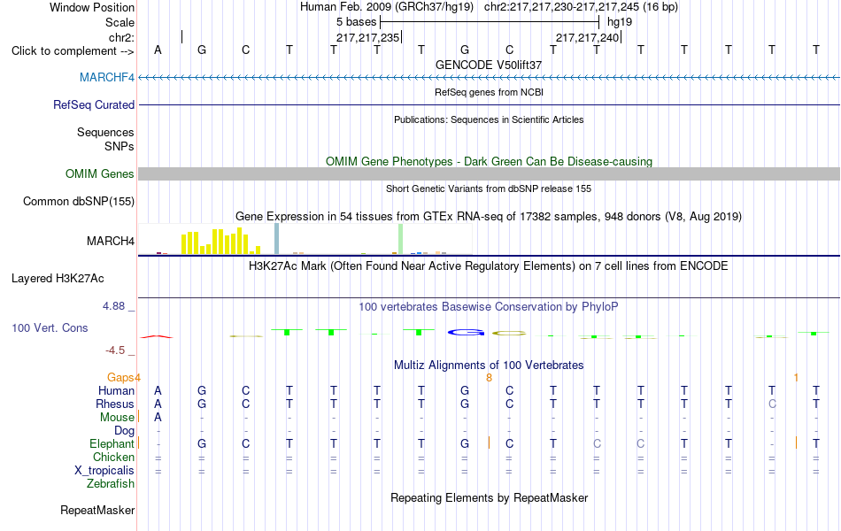Open 'Repeating Elements by RepeatMasker' title
841x531 pixels.
coord(489,497)
